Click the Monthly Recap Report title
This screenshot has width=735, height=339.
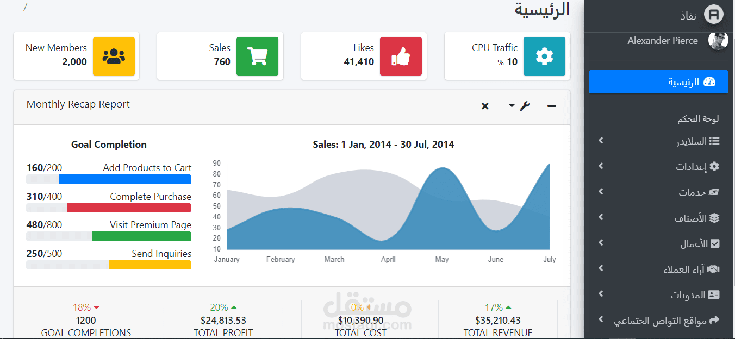tap(78, 104)
